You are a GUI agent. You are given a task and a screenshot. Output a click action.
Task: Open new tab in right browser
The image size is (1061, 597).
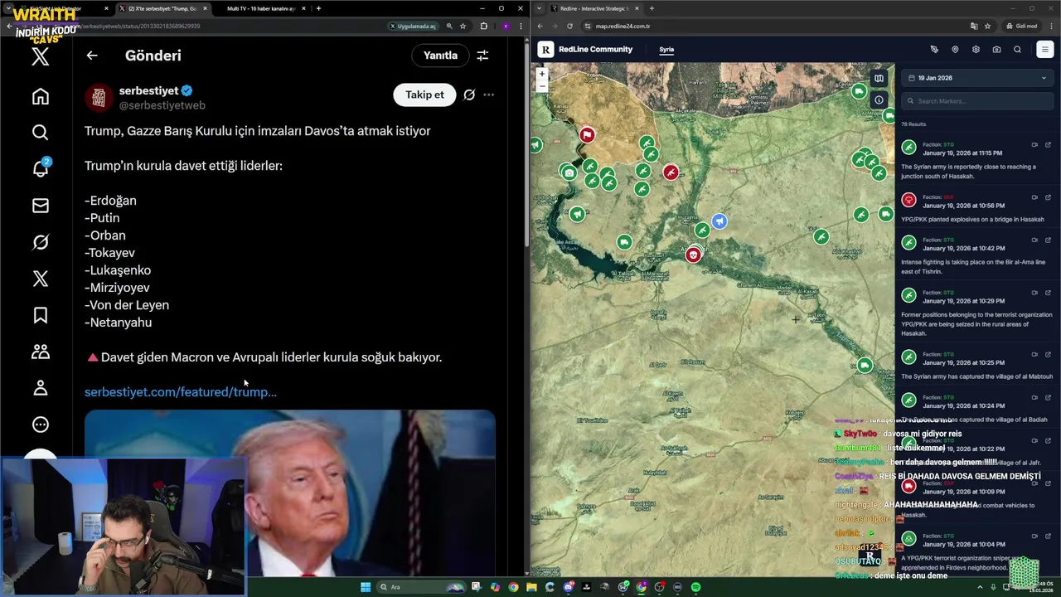pyautogui.click(x=652, y=8)
